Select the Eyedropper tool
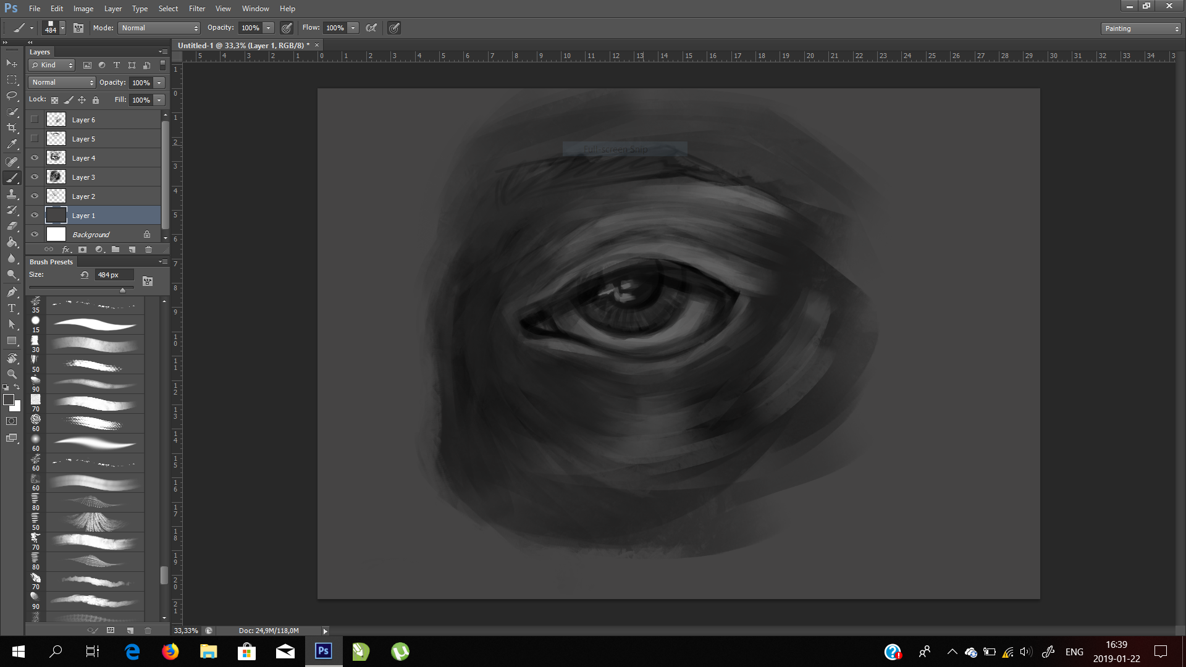This screenshot has height=667, width=1186. pyautogui.click(x=12, y=145)
